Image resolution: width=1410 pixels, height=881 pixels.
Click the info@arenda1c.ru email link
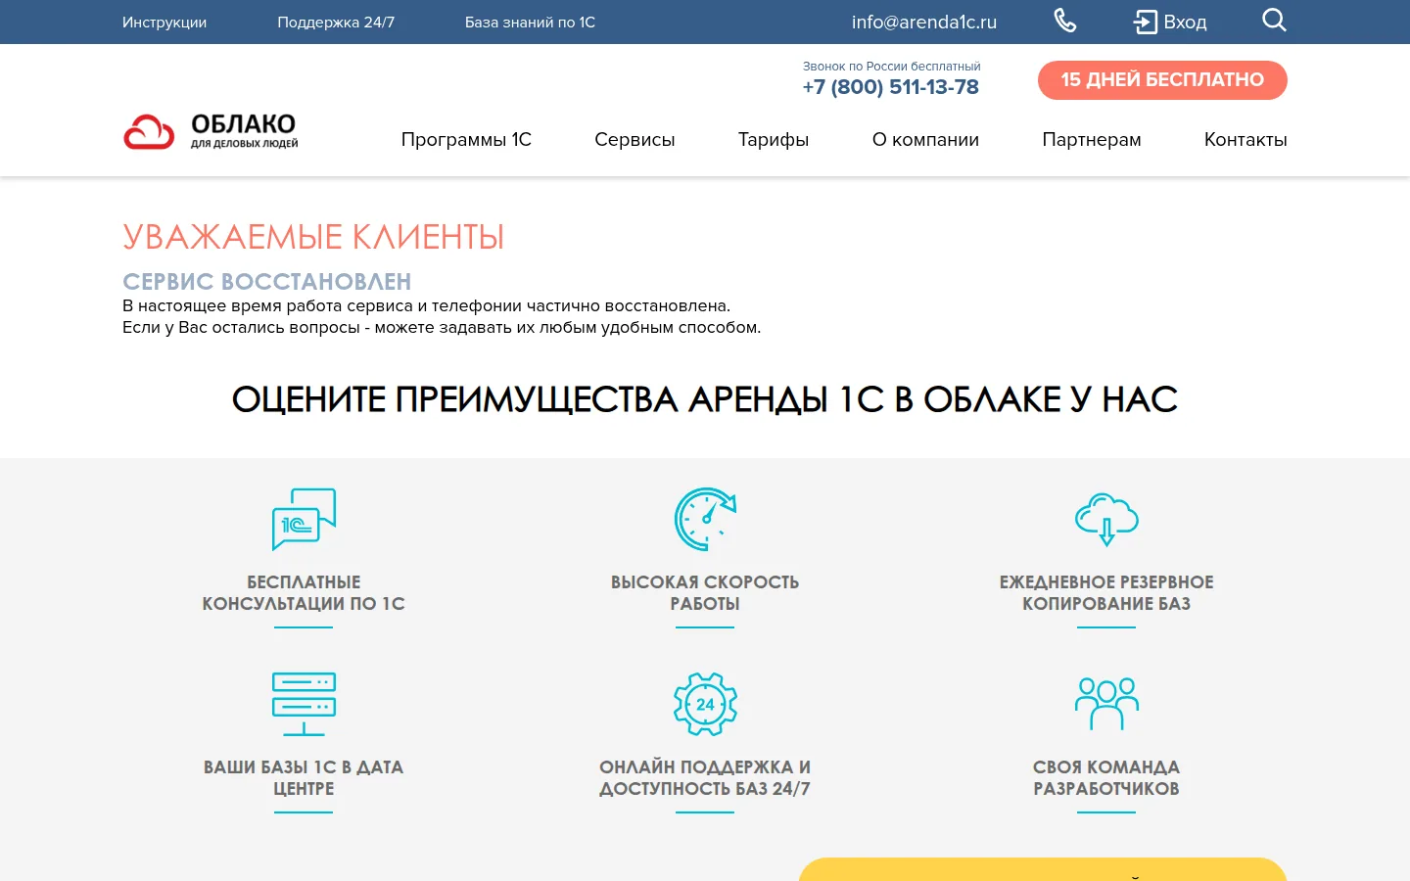point(924,22)
